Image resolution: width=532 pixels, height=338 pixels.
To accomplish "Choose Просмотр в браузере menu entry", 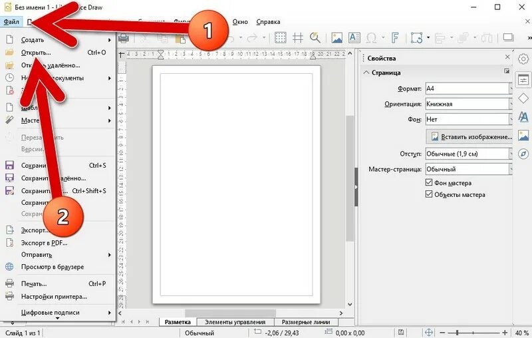I will (x=59, y=267).
